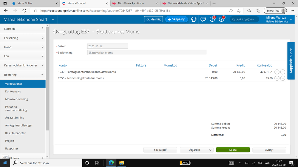Screen dimensions: 298x167
Task: Open Rapporter in sidebar
Action: click(12, 149)
